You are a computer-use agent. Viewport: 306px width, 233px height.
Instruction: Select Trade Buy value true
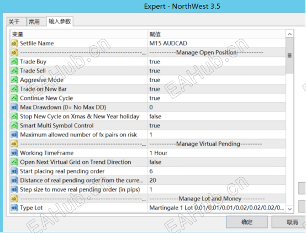217,61
